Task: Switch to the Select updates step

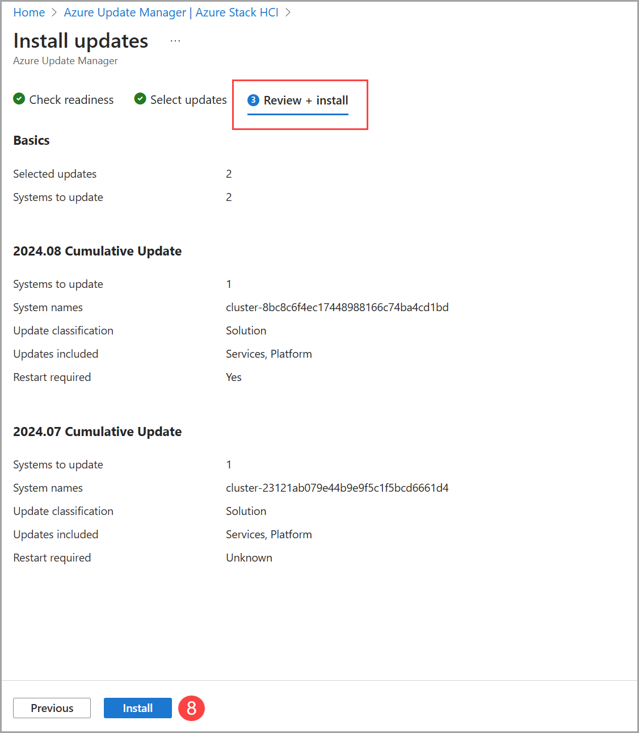Action: (188, 99)
